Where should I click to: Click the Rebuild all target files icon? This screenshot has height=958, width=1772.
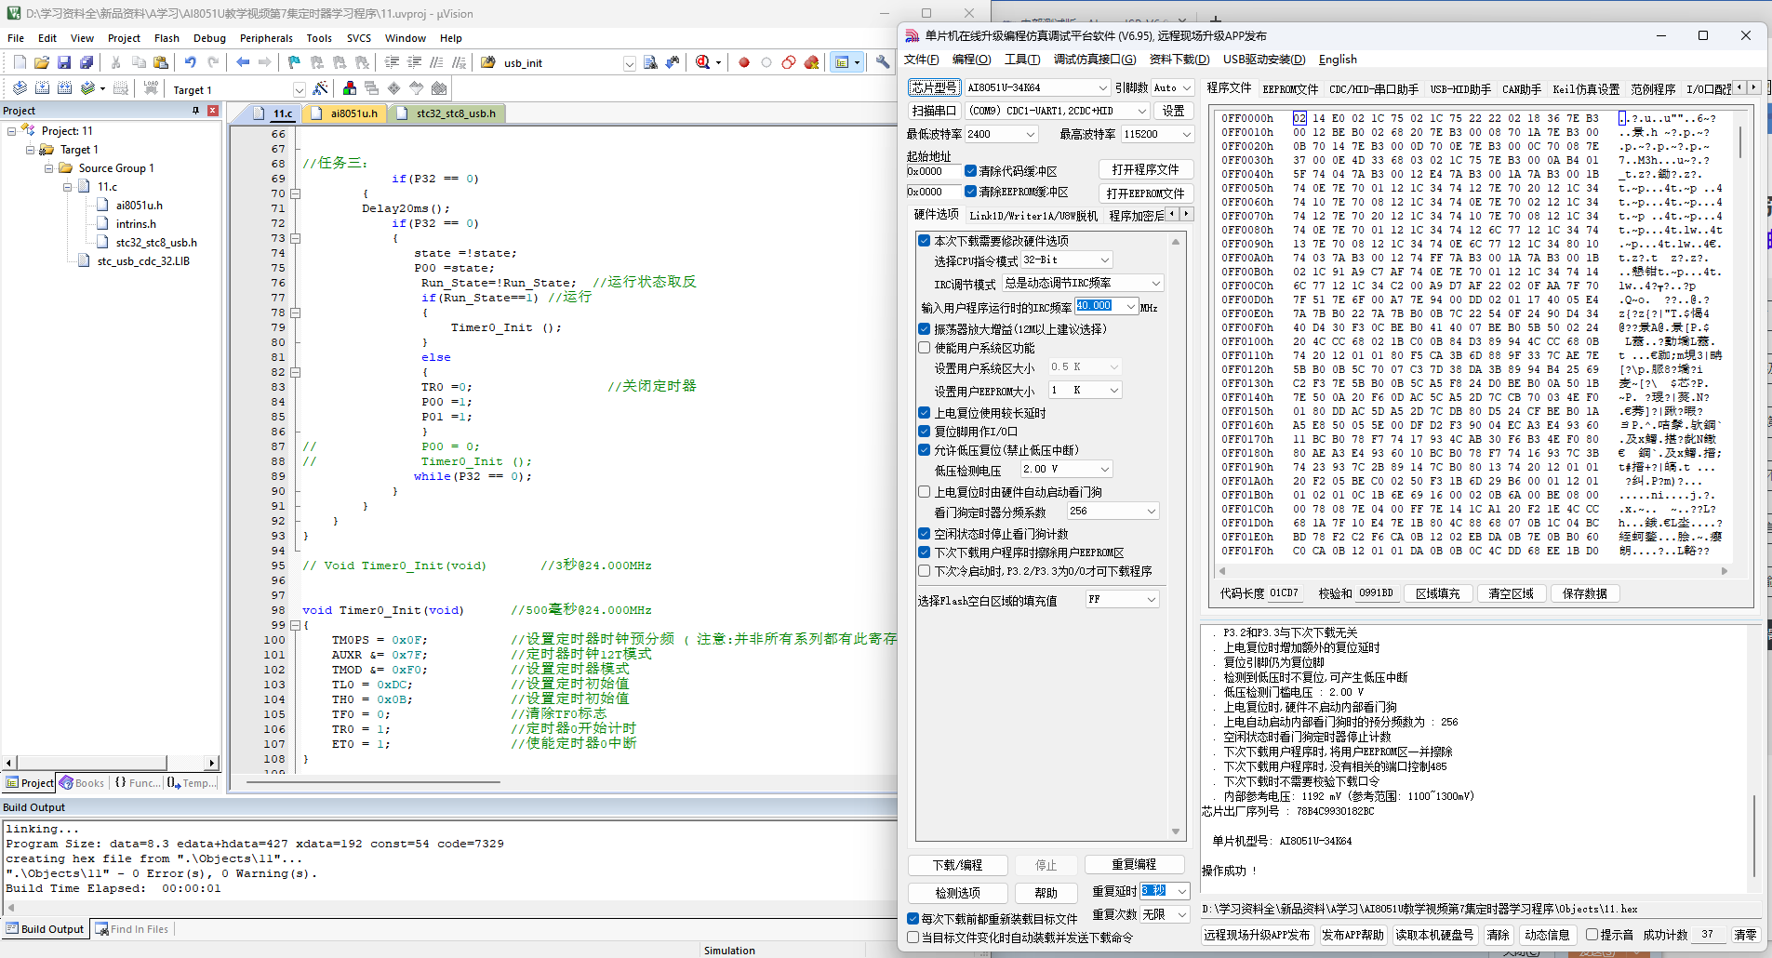[64, 88]
